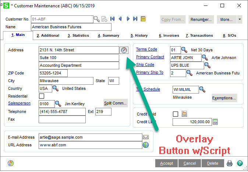Go to the next customer record

(128, 19)
